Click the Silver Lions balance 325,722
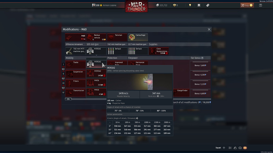Screen dimensions: 273x153 pyautogui.click(x=161, y=5)
